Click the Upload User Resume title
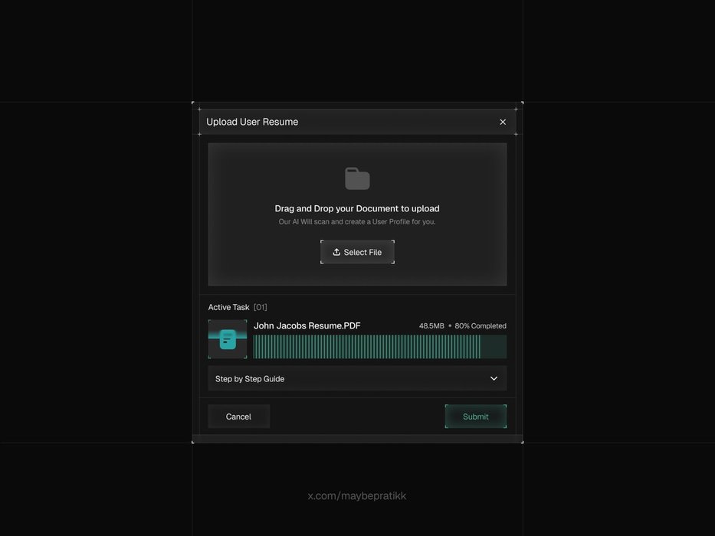Screen dimensions: 715x536 pyautogui.click(x=252, y=122)
